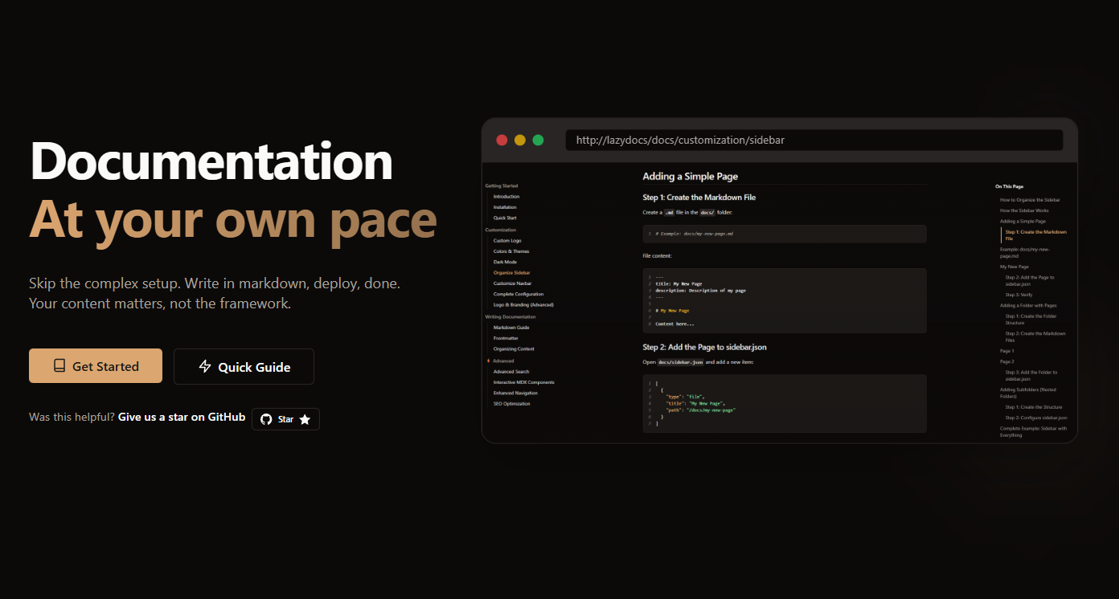The height and width of the screenshot is (599, 1119).
Task: Click the 'On This Page' heading
Action: tap(1009, 186)
